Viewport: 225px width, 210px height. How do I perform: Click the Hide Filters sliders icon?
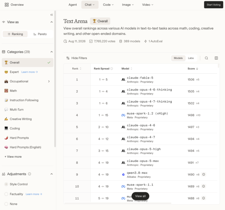68,58
